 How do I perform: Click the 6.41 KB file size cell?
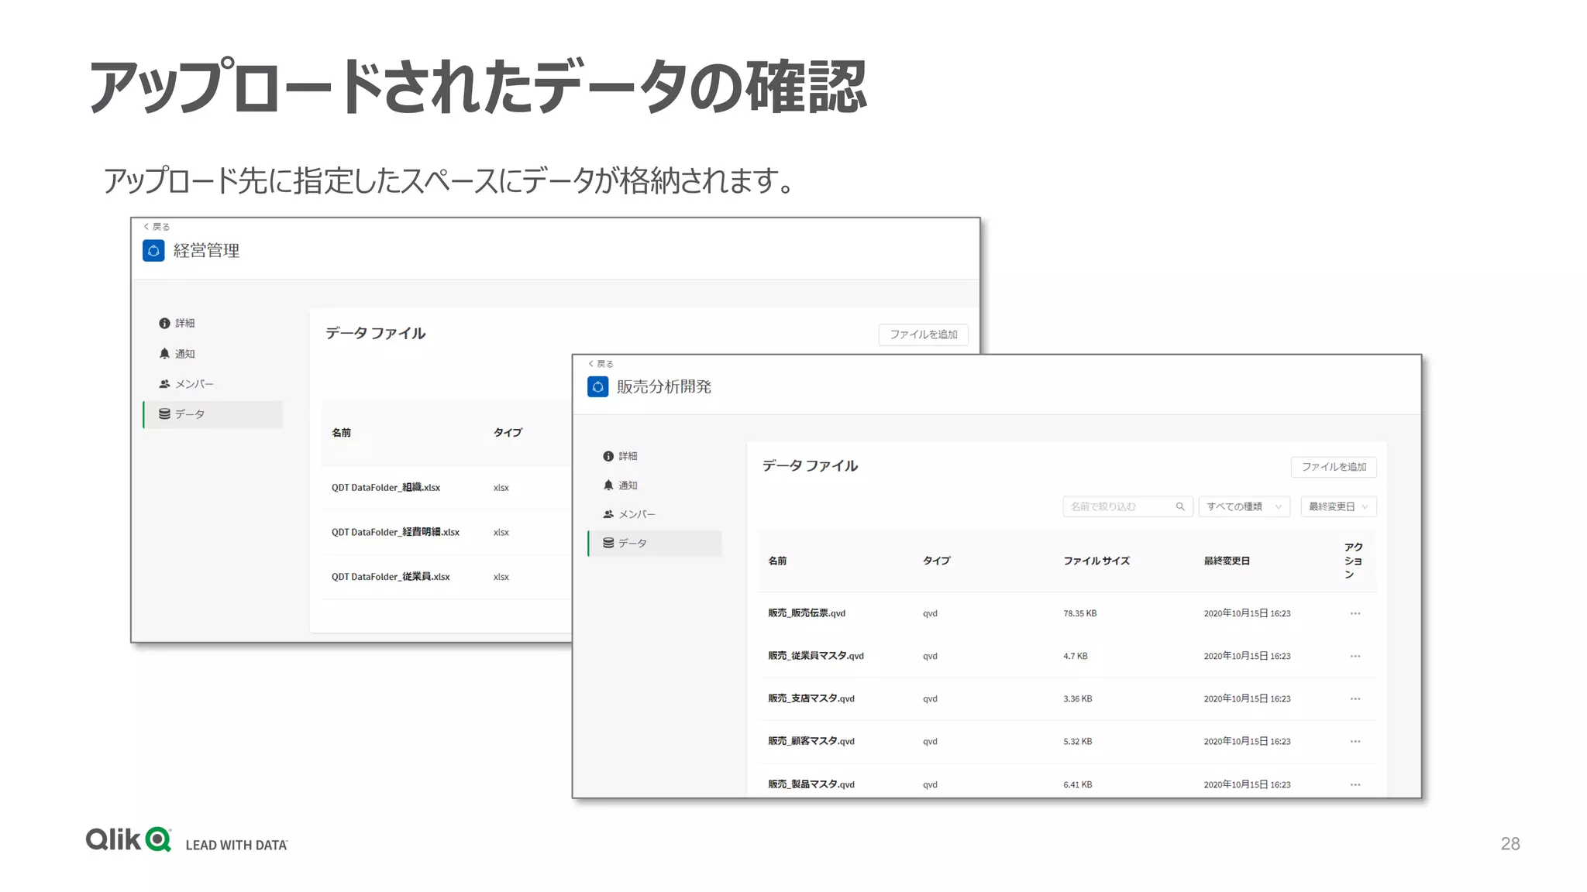pyautogui.click(x=1078, y=784)
